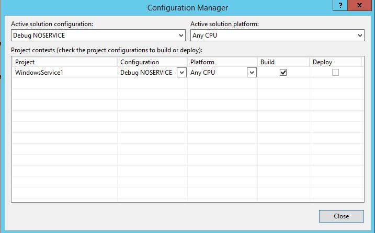Close dialog with the X icon
This screenshot has height=233, width=375.
[x=359, y=5]
